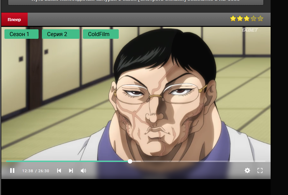Rate the show five stars

click(x=260, y=18)
